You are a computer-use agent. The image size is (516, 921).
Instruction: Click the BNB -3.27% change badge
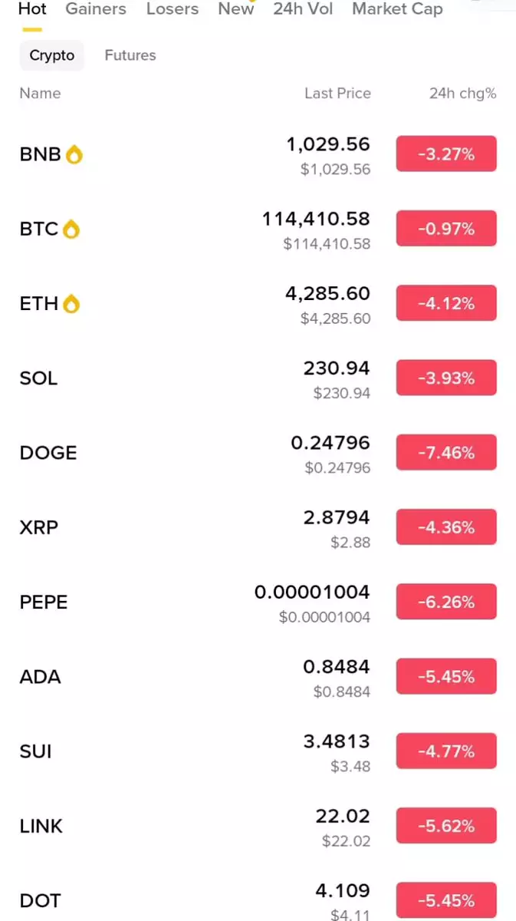tap(445, 154)
